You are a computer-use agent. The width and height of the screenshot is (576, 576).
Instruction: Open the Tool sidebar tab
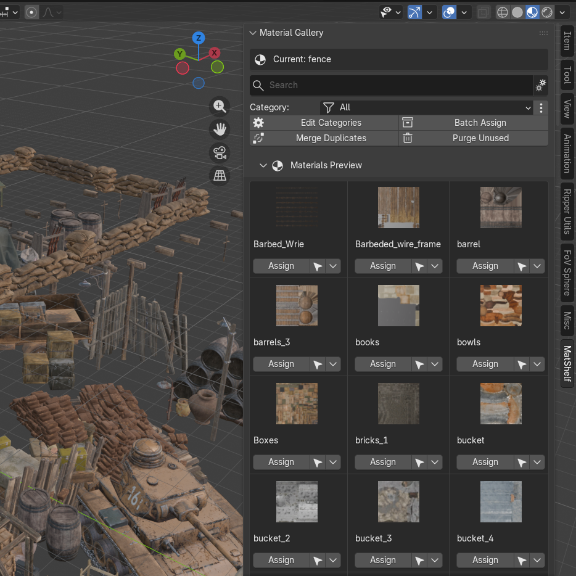[567, 75]
